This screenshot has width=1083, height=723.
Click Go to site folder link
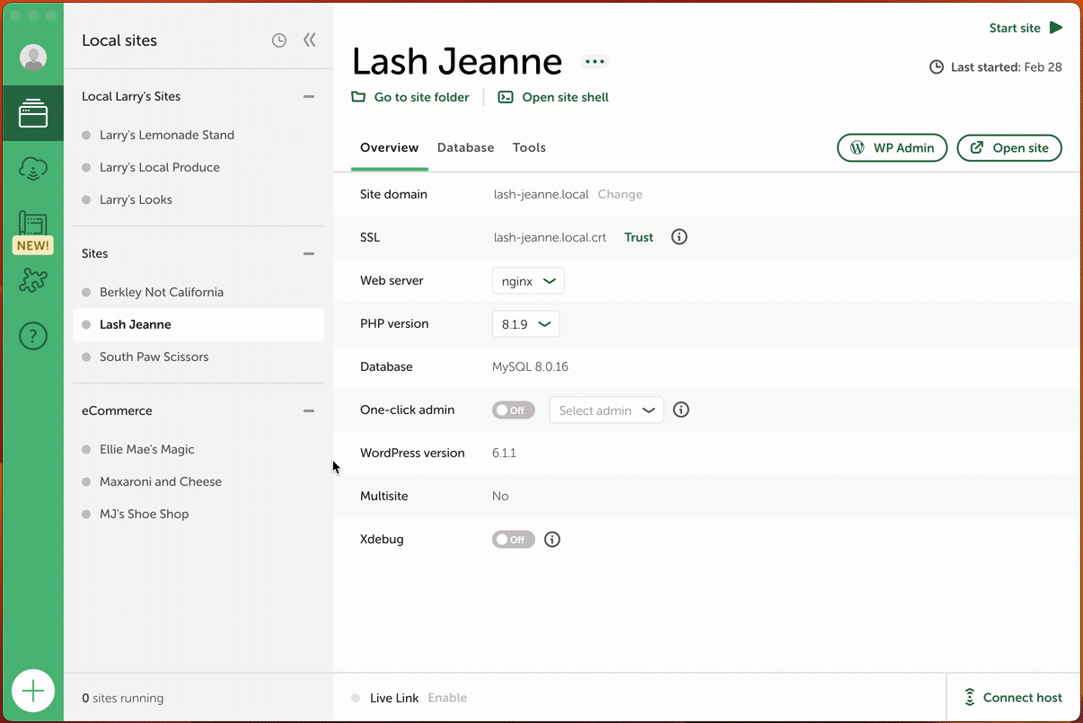pyautogui.click(x=410, y=97)
